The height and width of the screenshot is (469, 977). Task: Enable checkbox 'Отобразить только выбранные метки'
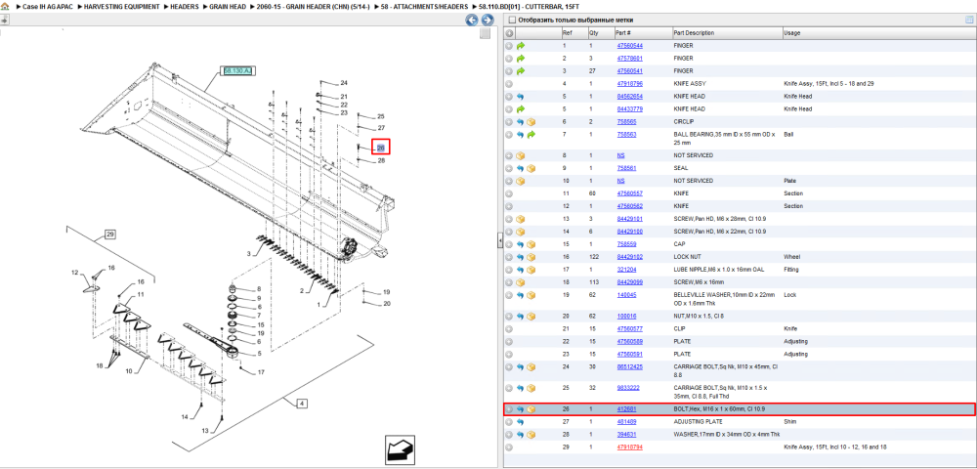click(512, 20)
